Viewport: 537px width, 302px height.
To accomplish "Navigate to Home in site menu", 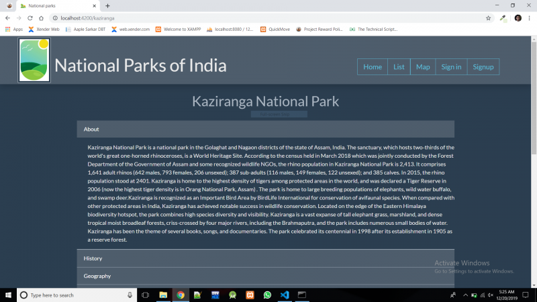I will tap(373, 66).
